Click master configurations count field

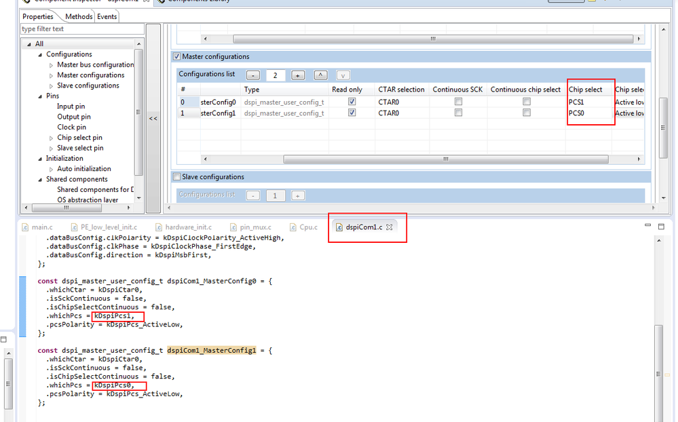(x=275, y=76)
